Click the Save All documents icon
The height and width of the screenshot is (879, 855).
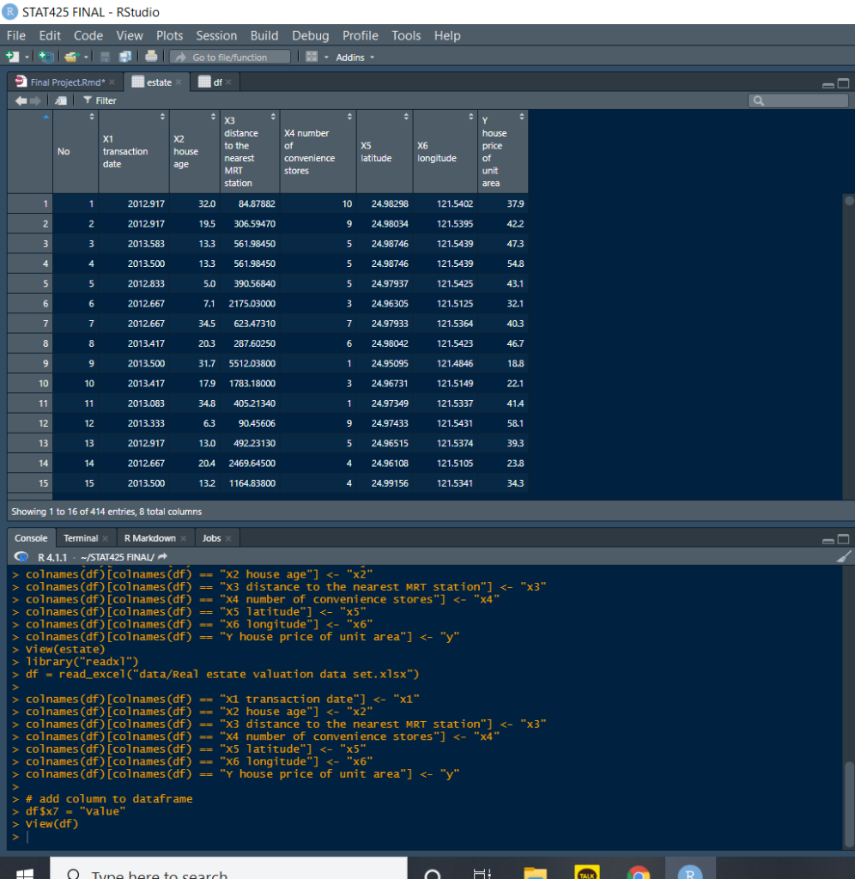(x=125, y=57)
